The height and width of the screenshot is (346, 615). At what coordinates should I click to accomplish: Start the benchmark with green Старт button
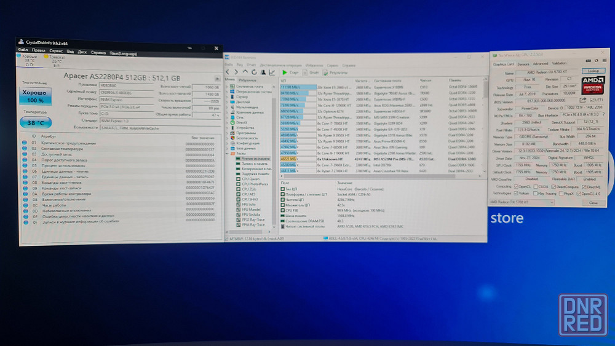coord(291,73)
